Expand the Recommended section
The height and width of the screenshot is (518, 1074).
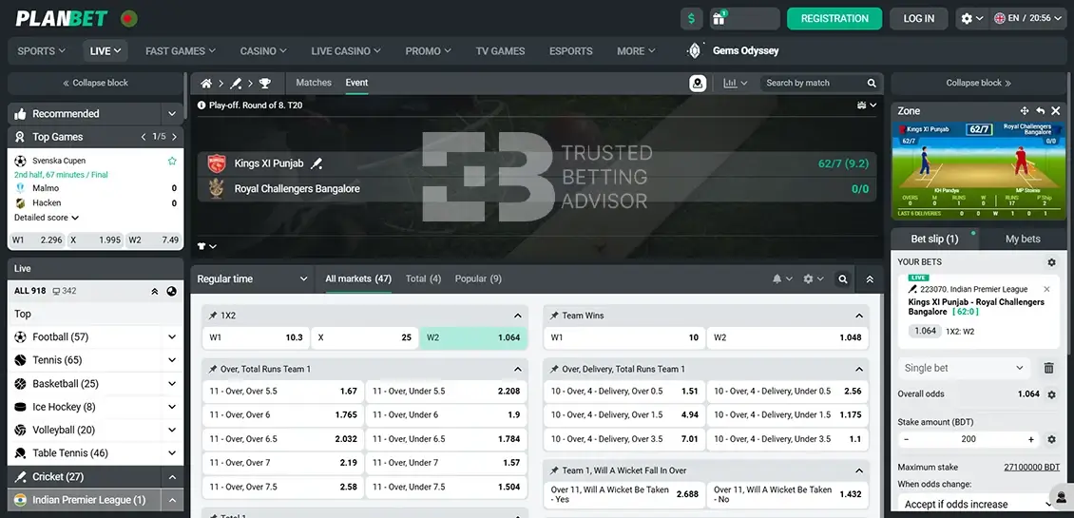tap(171, 114)
